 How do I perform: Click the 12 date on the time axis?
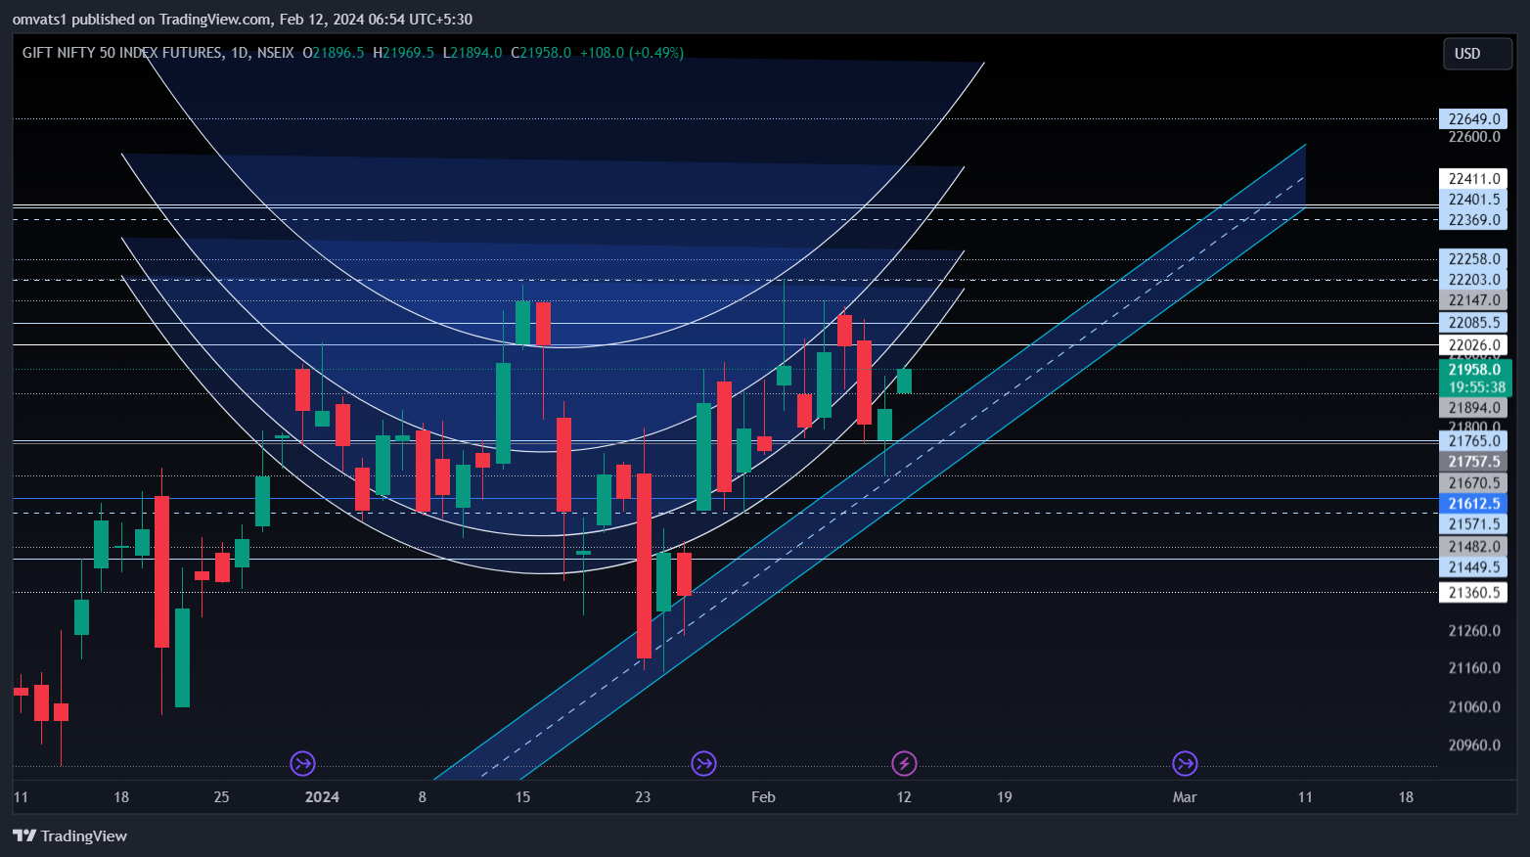click(x=904, y=797)
